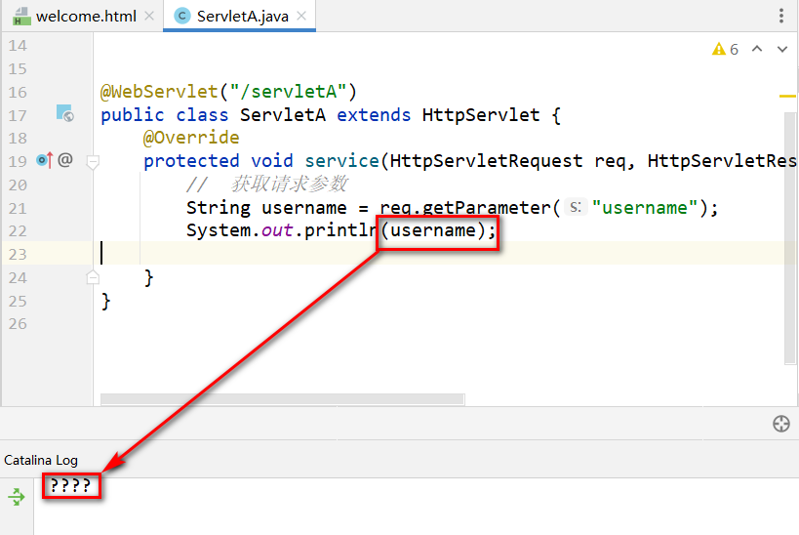This screenshot has height=535, width=799.
Task: Click the @ annotation gutter icon on line 19
Action: click(65, 160)
